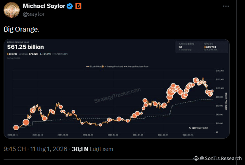Toggle the Strategy Purchase legend entry
Viewport: 245px width, 165px height.
pyautogui.click(x=115, y=66)
